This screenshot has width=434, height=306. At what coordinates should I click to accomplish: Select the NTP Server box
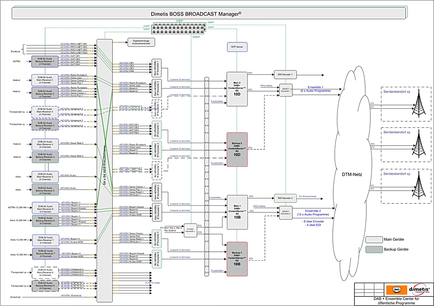pos(237,47)
